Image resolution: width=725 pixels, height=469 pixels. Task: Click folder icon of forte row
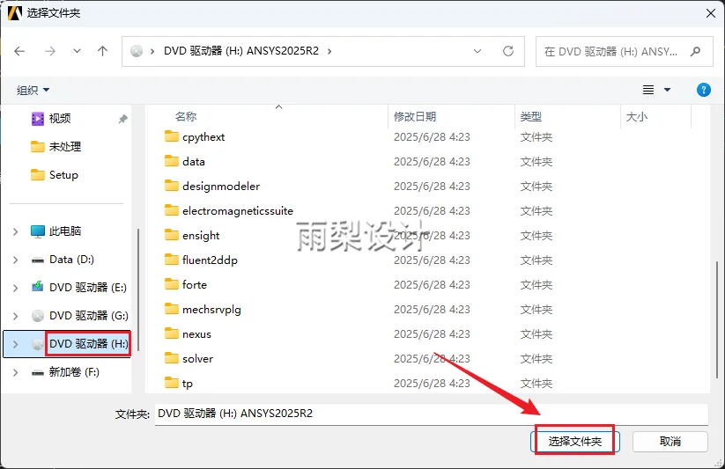(x=172, y=284)
